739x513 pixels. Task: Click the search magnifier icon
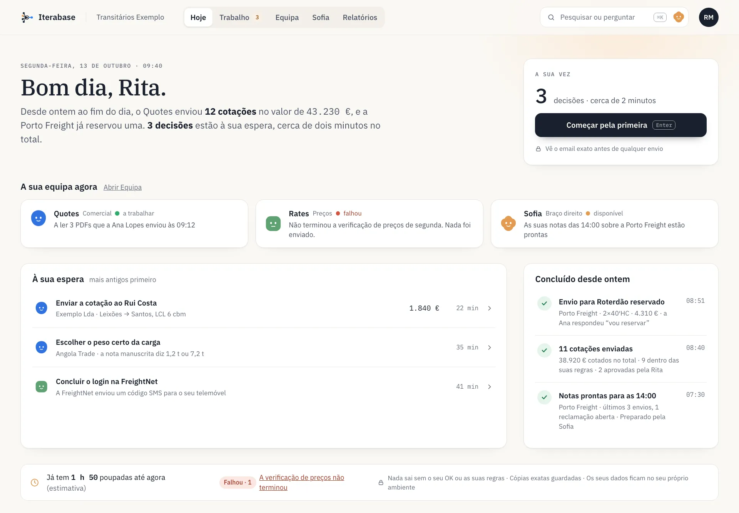(551, 17)
